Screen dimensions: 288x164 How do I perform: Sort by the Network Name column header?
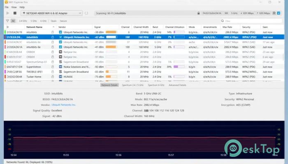[34, 27]
